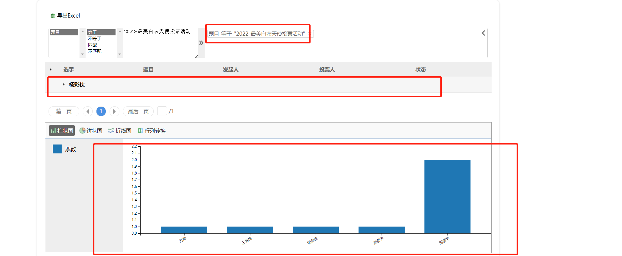Sort by the 发起人 column header
The height and width of the screenshot is (256, 622).
[231, 70]
